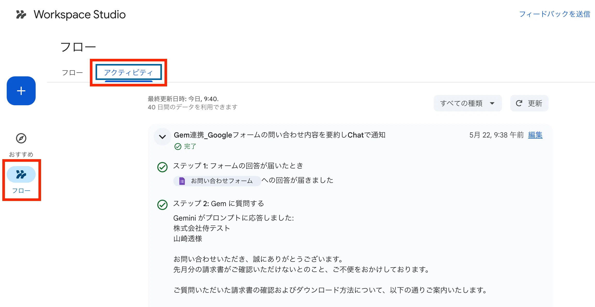Click the refresh arrow icon in 更新
595x307 pixels.
(x=519, y=103)
